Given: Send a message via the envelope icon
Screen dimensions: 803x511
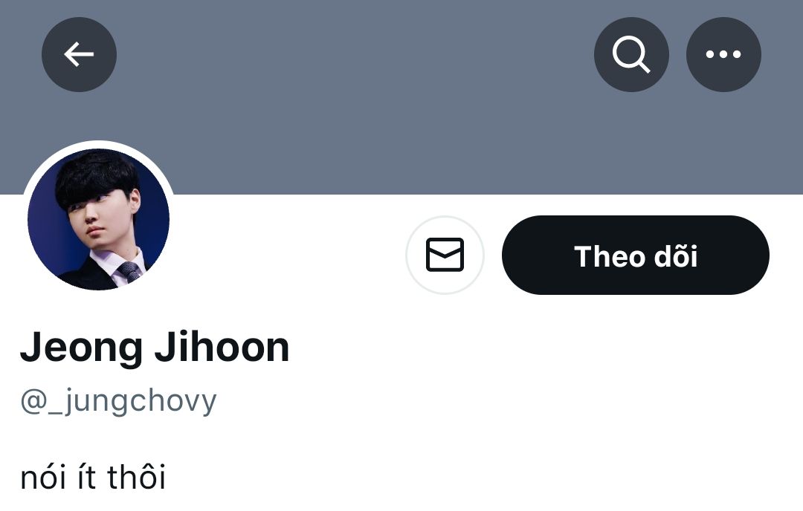Looking at the screenshot, I should pos(445,255).
